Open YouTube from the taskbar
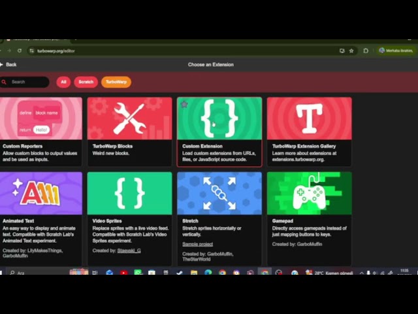This screenshot has width=418, height=314. pyautogui.click(x=123, y=273)
